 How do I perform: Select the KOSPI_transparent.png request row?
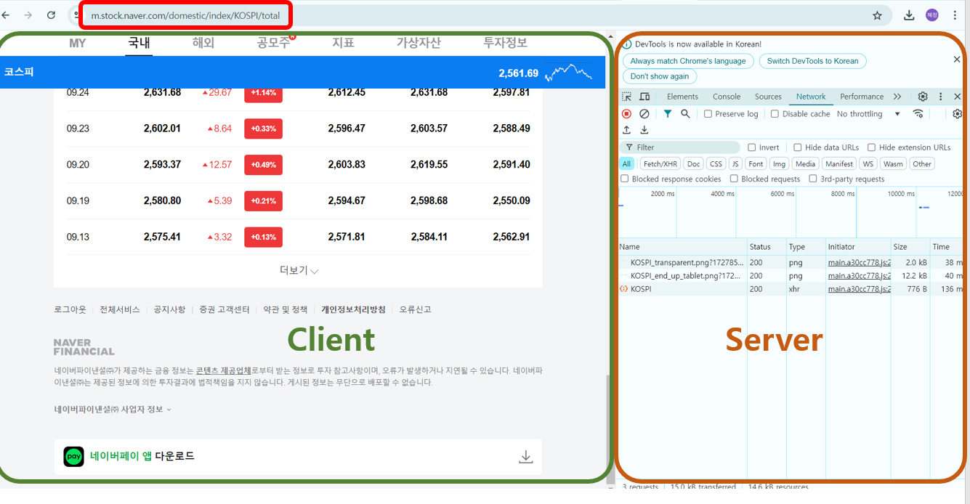(x=791, y=262)
